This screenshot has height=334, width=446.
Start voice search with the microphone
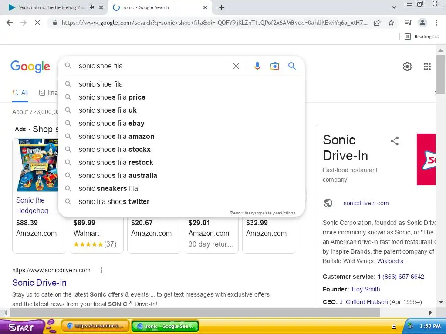pos(257,66)
